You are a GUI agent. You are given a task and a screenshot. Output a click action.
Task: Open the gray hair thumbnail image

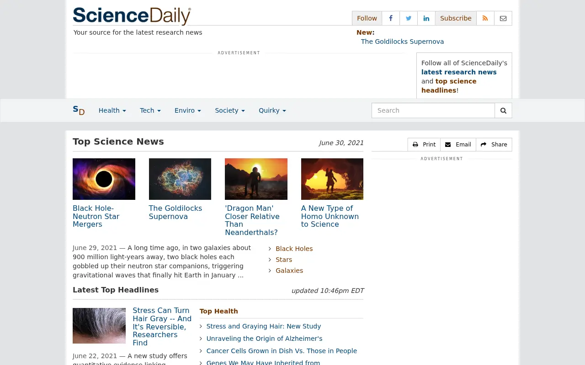[x=99, y=326]
